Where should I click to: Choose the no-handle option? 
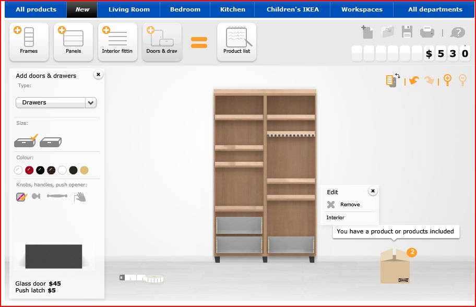coord(21,197)
